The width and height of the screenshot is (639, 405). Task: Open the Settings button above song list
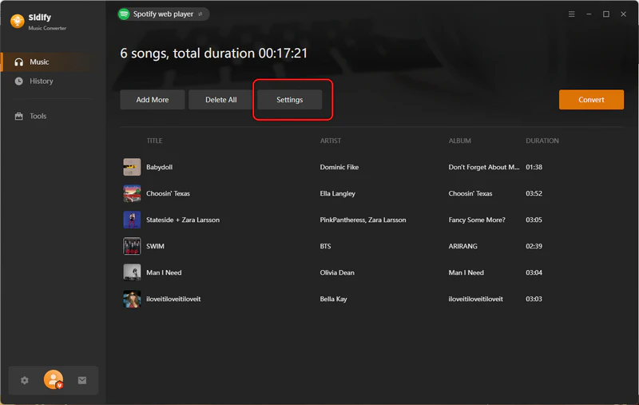(290, 100)
